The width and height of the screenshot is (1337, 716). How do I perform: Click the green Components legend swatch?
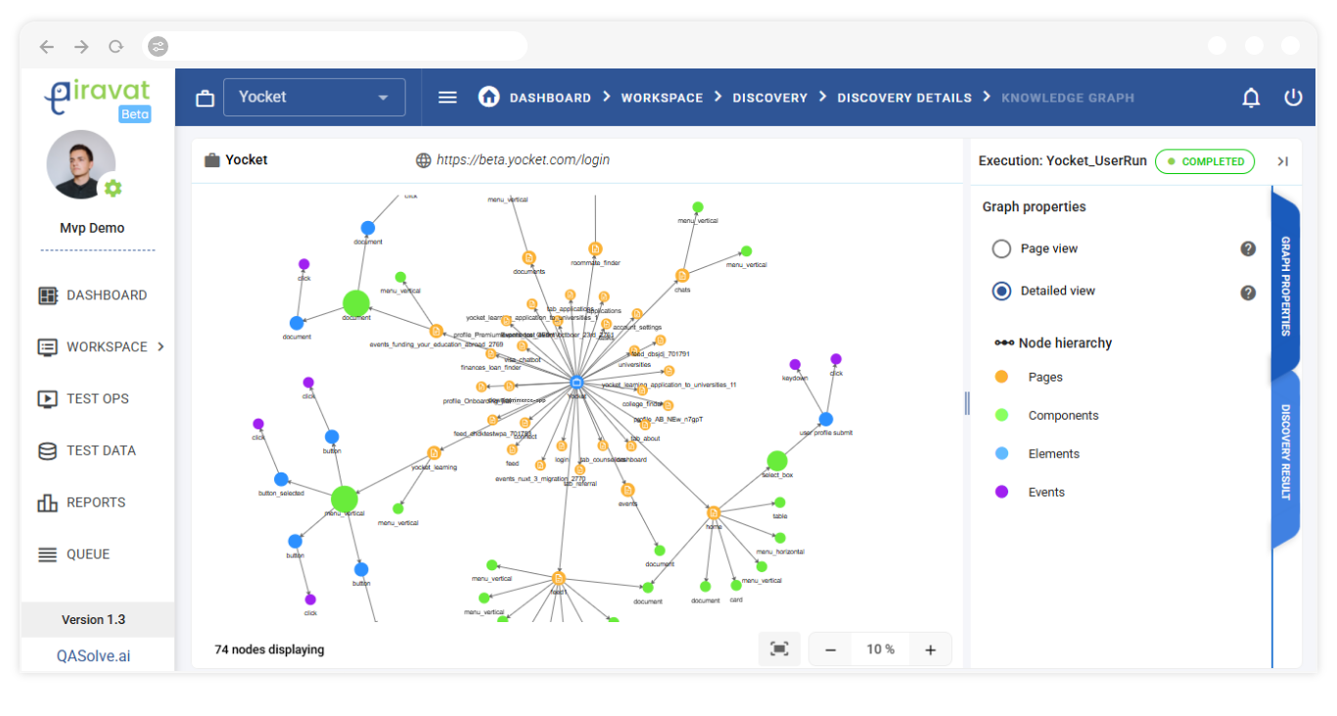[x=1001, y=415]
